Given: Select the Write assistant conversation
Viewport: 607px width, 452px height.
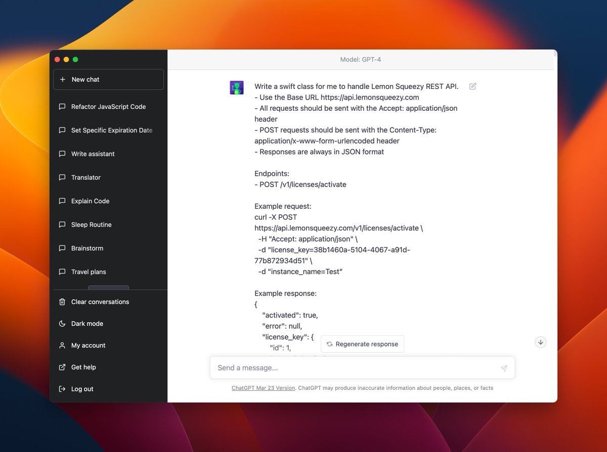Looking at the screenshot, I should tap(108, 154).
